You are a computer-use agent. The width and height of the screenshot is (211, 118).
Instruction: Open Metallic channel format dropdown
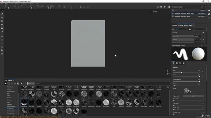pos(198,40)
